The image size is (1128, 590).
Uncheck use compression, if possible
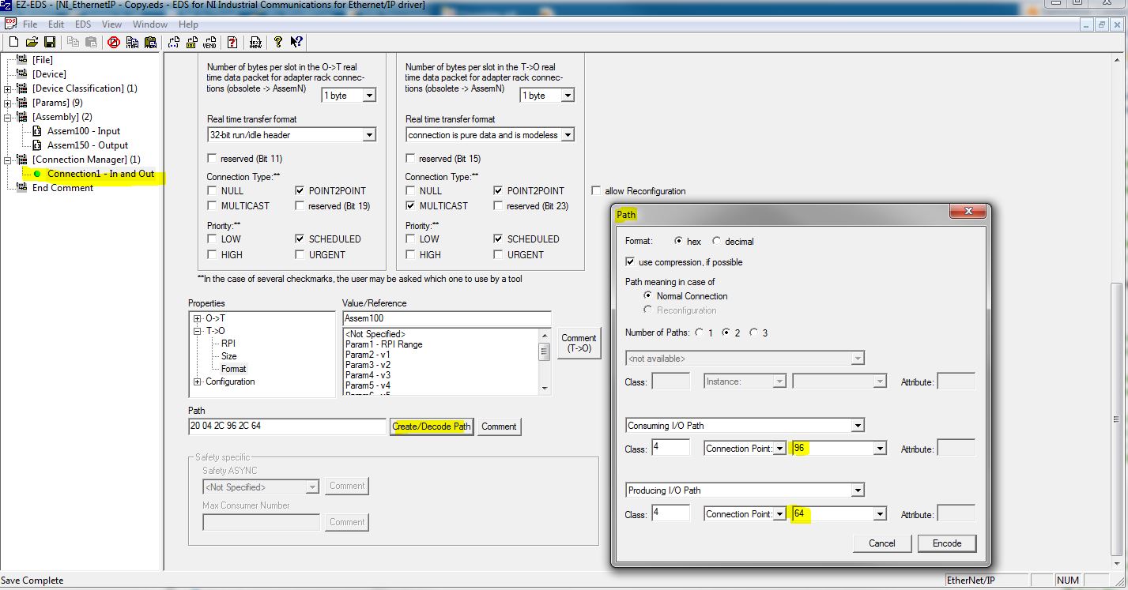pos(630,261)
